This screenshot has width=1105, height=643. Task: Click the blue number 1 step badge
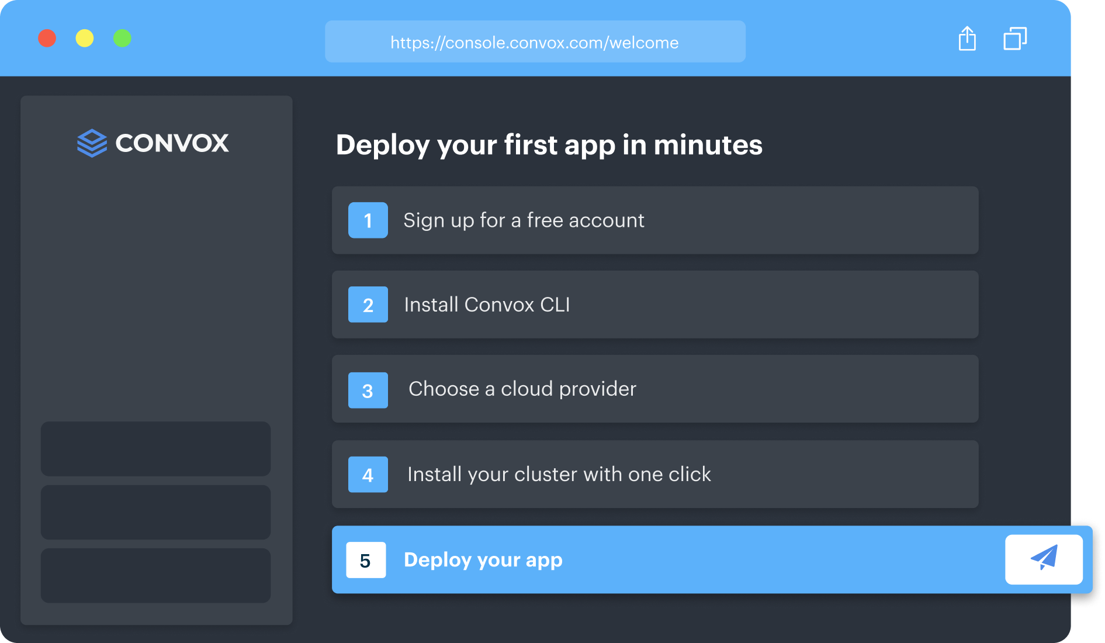click(x=368, y=220)
